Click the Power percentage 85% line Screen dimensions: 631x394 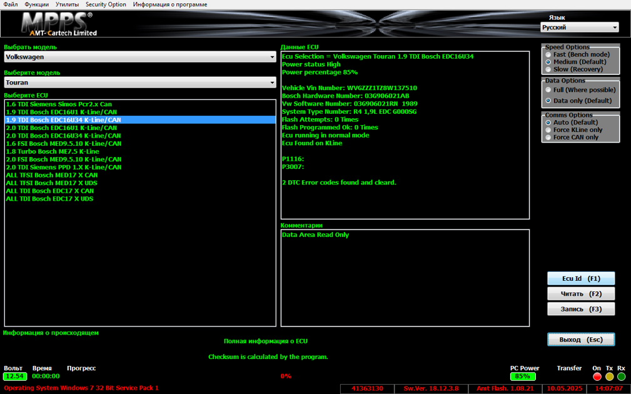tap(320, 73)
